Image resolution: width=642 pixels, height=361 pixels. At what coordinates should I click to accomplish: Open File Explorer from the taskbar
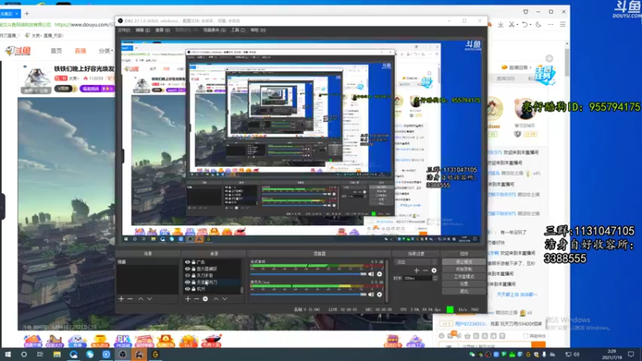[x=57, y=355]
